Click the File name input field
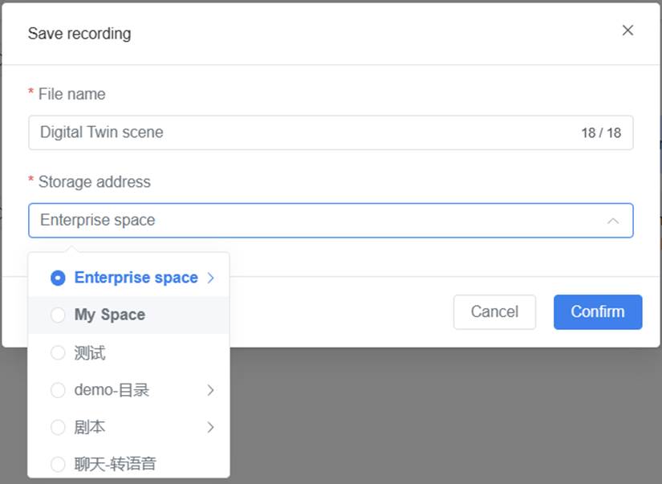This screenshot has width=662, height=484. click(305, 132)
